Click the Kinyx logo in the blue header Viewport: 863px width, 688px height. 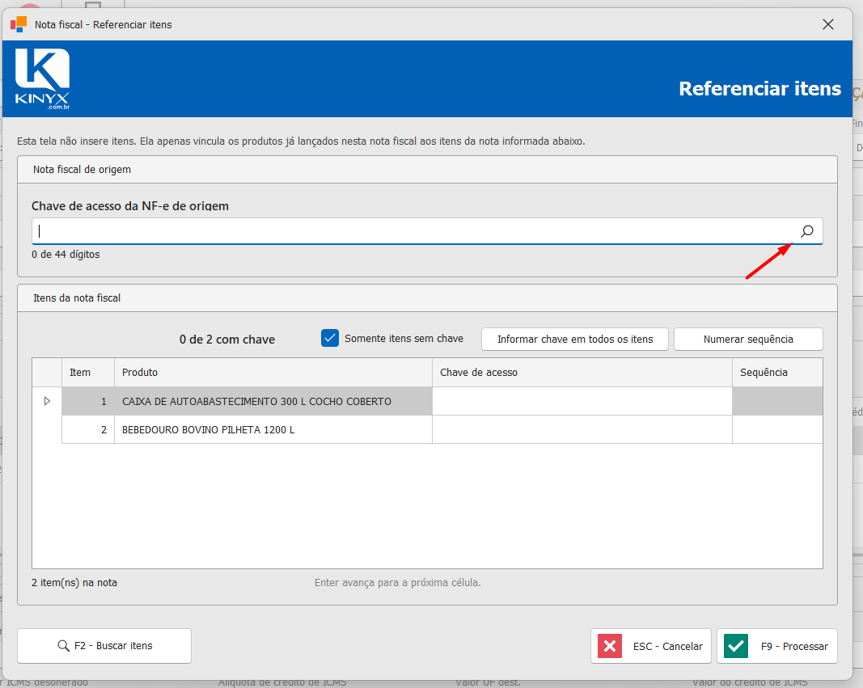coord(42,78)
